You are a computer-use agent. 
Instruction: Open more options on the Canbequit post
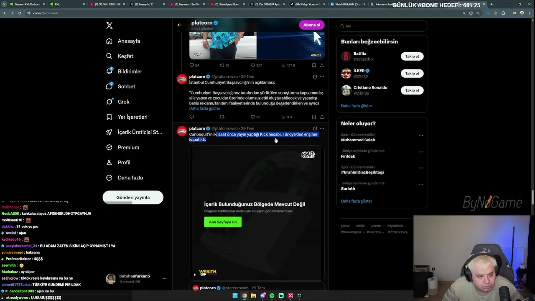pos(322,128)
